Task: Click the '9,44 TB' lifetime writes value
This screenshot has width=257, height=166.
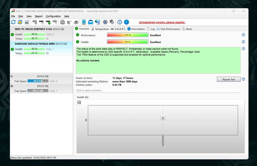Action: pos(117,85)
